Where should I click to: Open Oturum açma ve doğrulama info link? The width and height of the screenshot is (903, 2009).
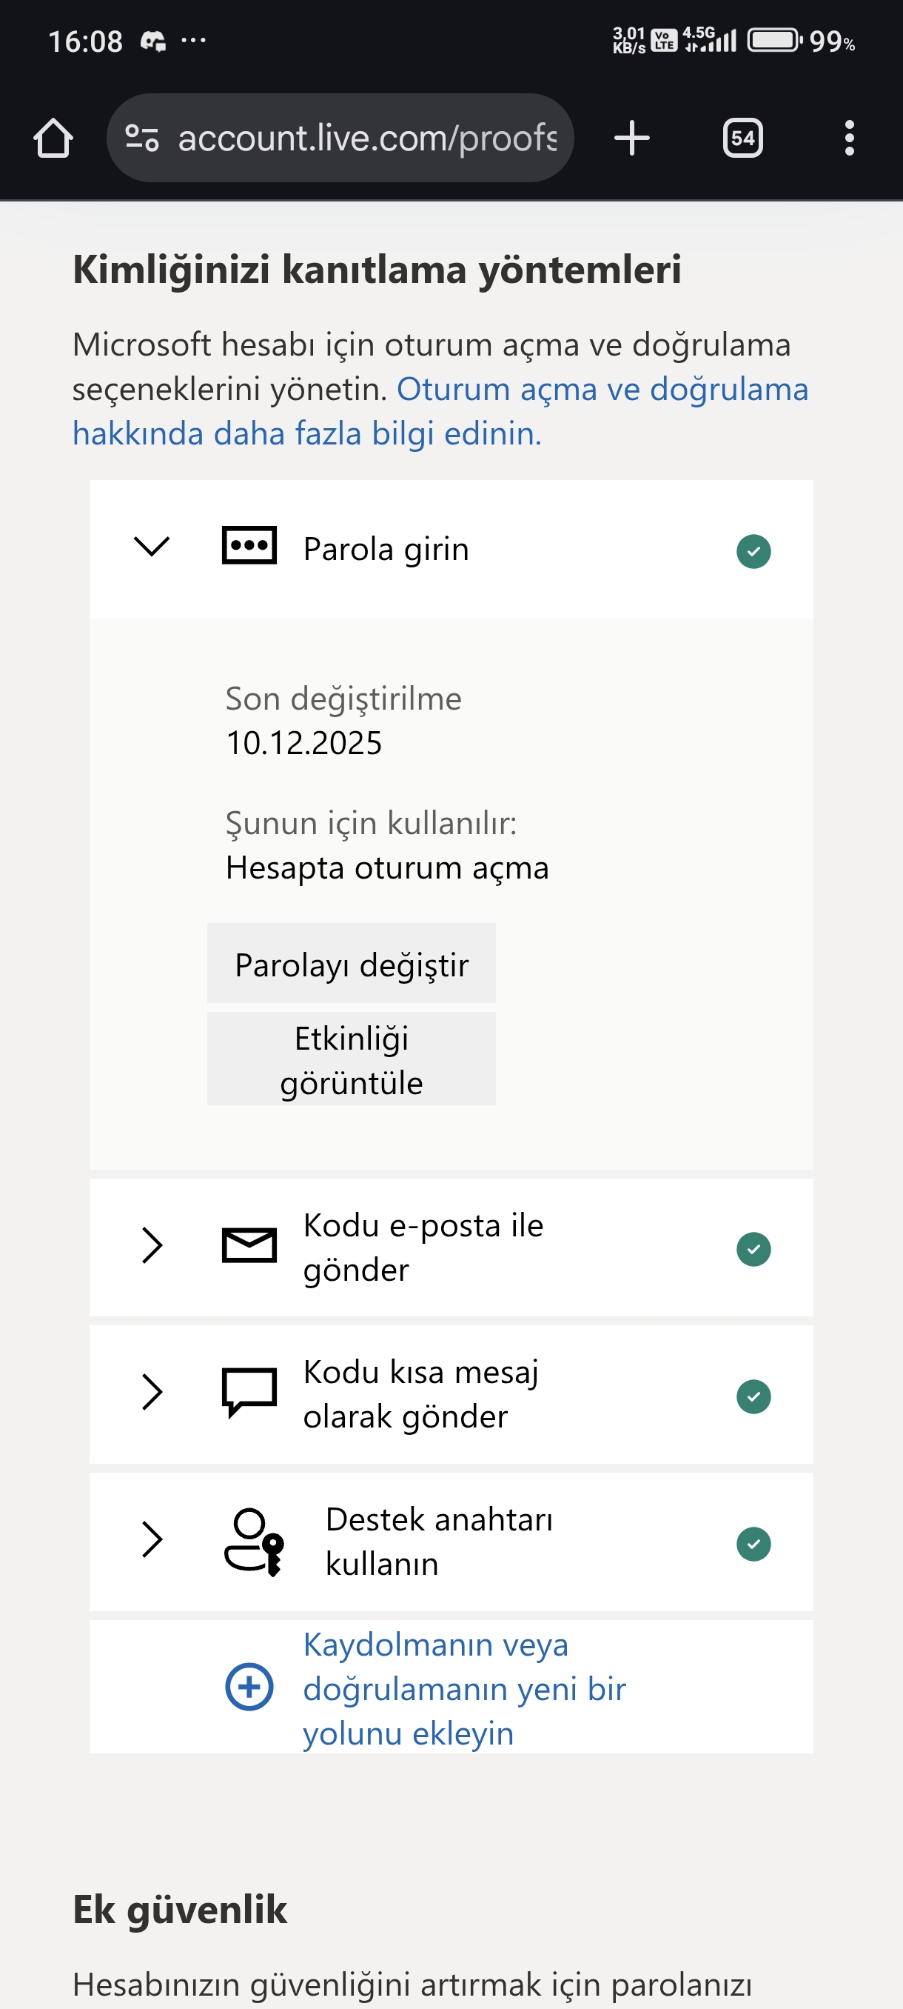(440, 411)
